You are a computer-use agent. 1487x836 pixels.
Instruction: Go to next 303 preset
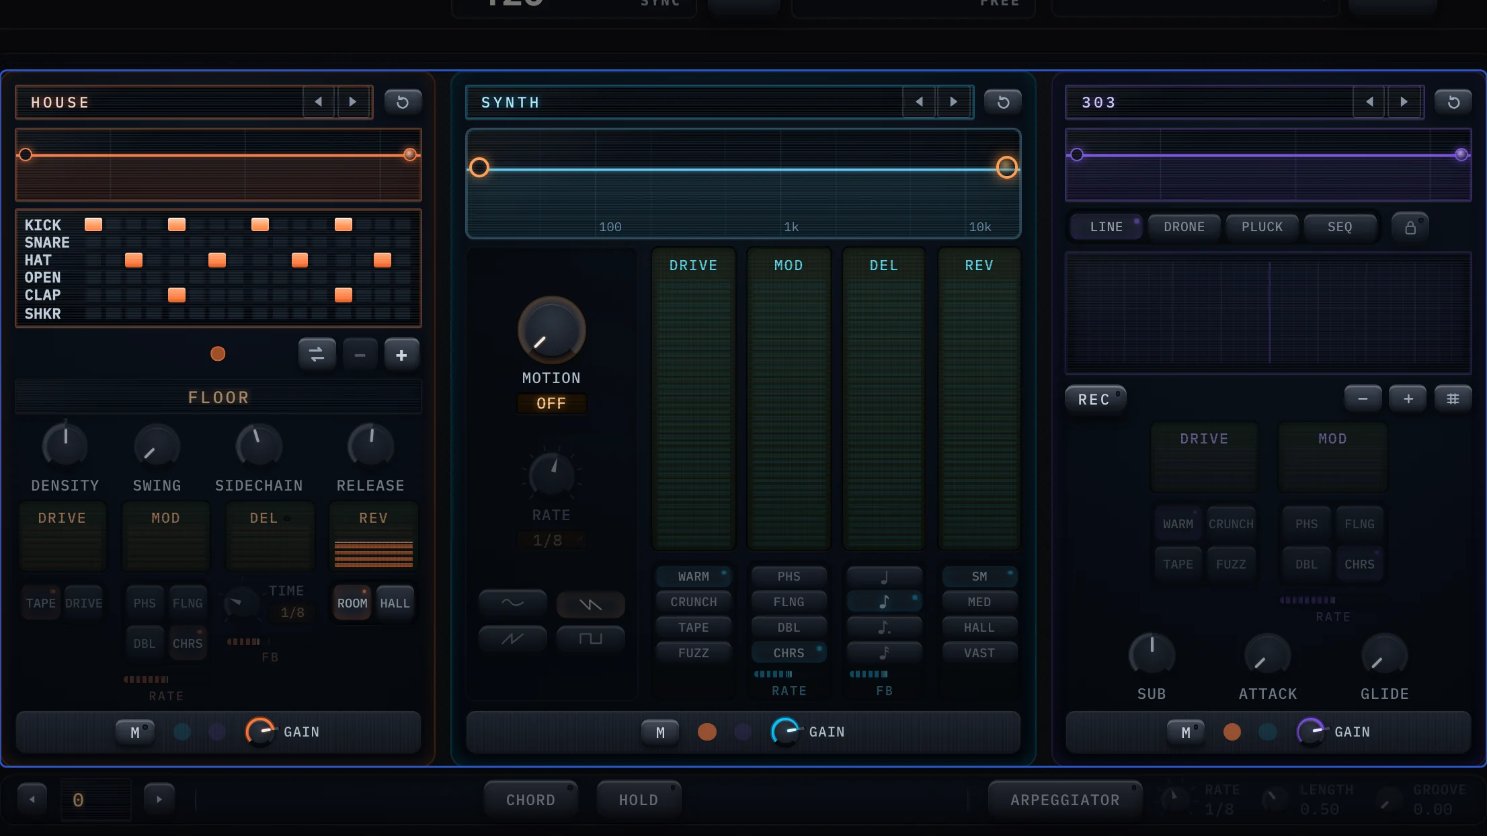1404,102
